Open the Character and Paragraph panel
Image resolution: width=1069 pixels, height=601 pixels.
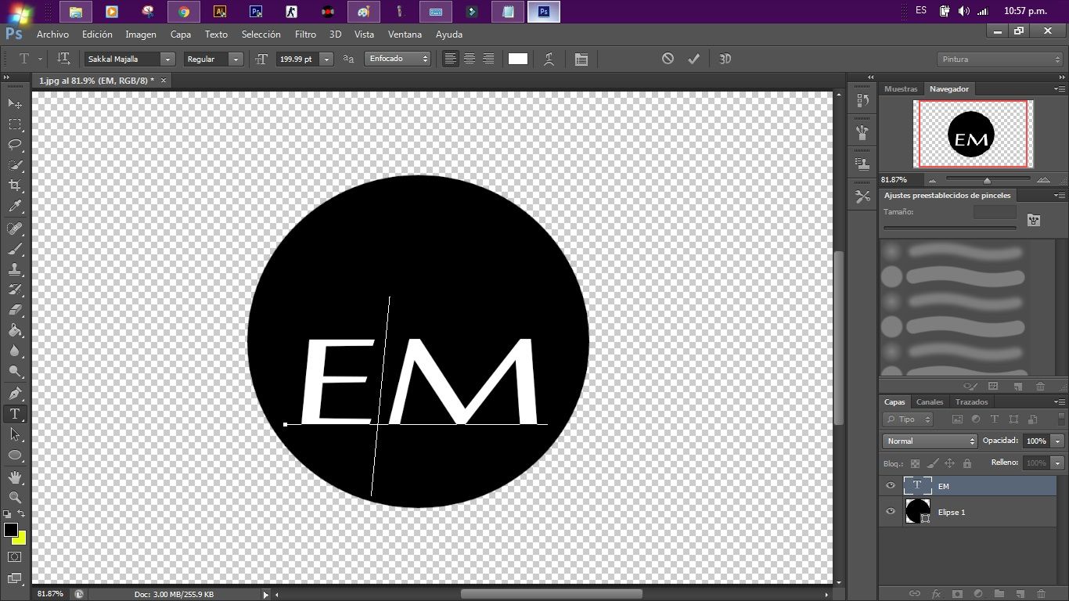[581, 59]
